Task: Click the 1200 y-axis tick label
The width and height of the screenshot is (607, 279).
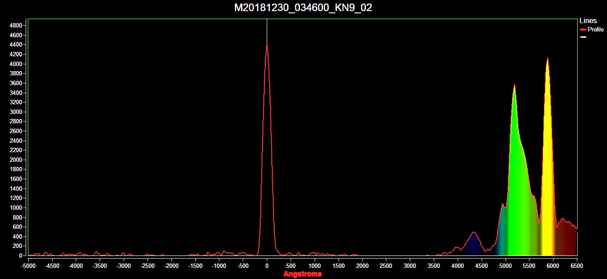Action: (x=16, y=198)
